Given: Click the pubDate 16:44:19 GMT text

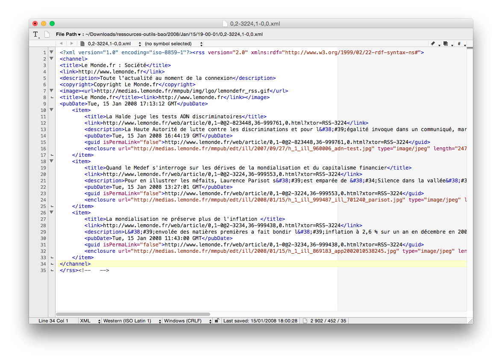Looking at the screenshot, I should (157, 136).
